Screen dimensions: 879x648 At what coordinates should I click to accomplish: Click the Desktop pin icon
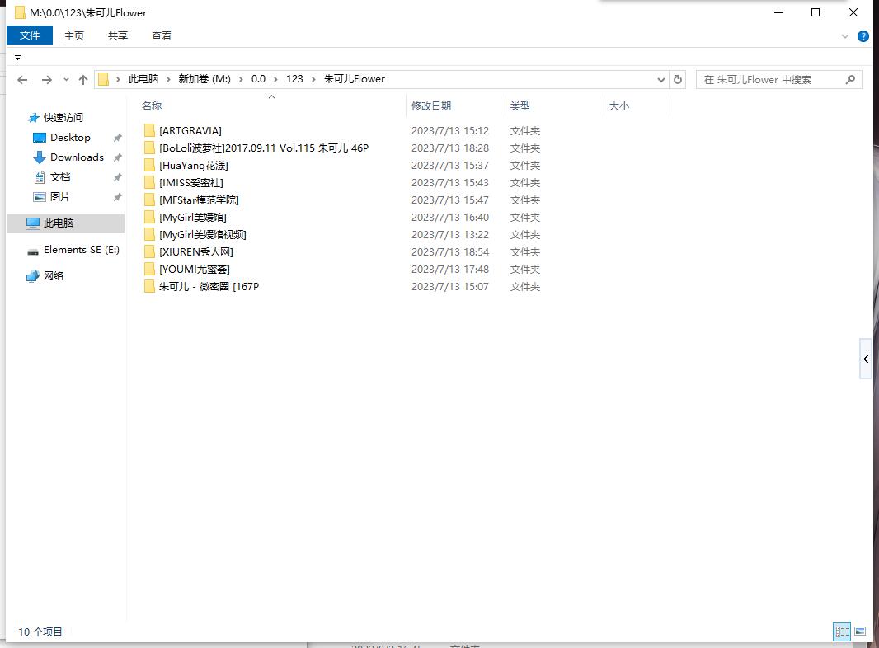pyautogui.click(x=118, y=138)
